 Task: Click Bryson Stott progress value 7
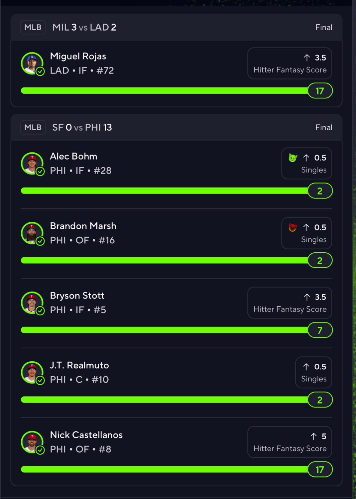(x=320, y=330)
